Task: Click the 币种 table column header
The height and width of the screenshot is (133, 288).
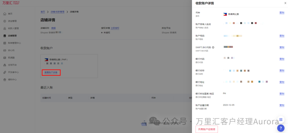Action: [153, 98]
